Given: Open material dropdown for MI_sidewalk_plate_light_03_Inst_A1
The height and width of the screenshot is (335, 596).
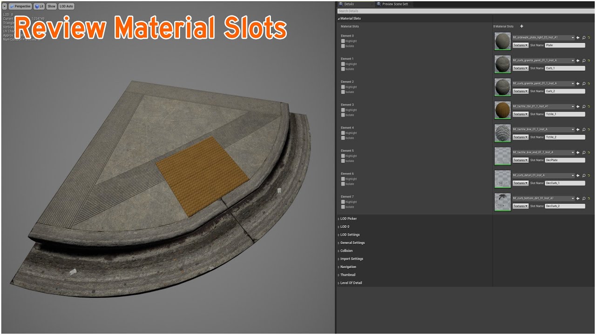Looking at the screenshot, I should 543,38.
